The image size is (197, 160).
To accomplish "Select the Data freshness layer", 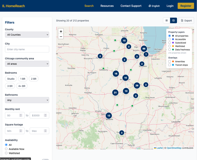I will pyautogui.click(x=169, y=49).
